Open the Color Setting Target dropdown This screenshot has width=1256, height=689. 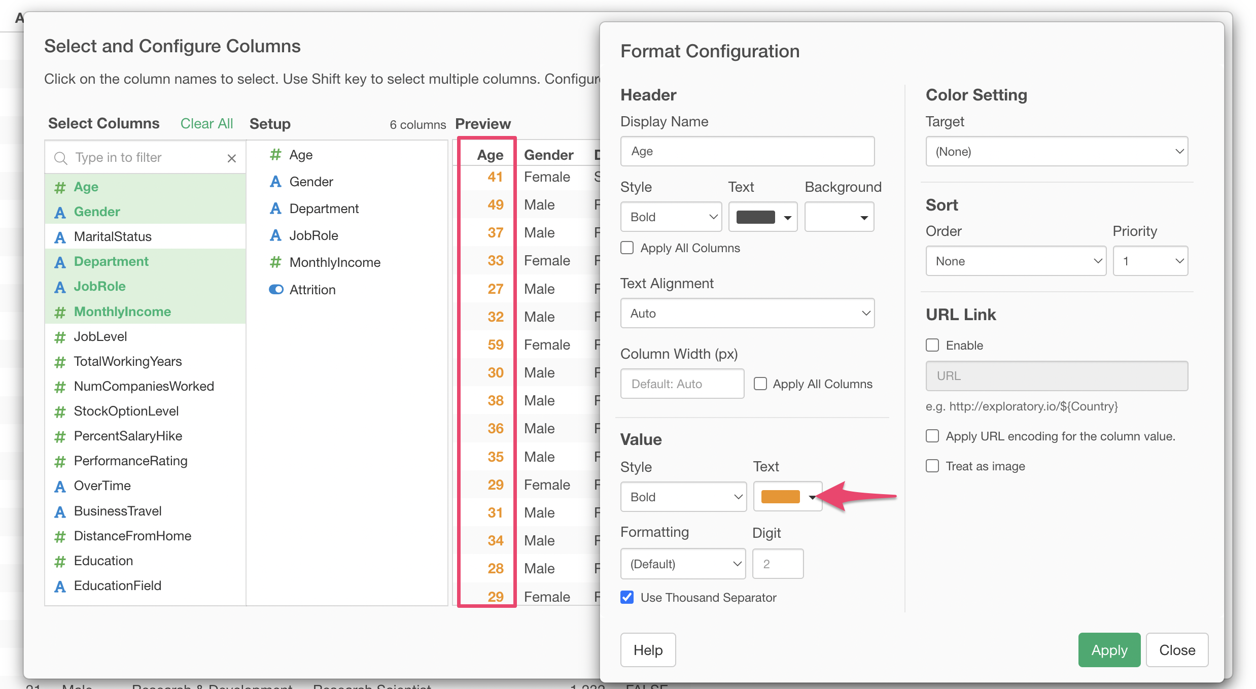click(x=1056, y=151)
